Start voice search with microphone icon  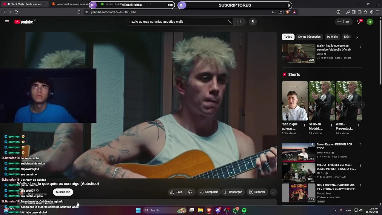click(253, 22)
